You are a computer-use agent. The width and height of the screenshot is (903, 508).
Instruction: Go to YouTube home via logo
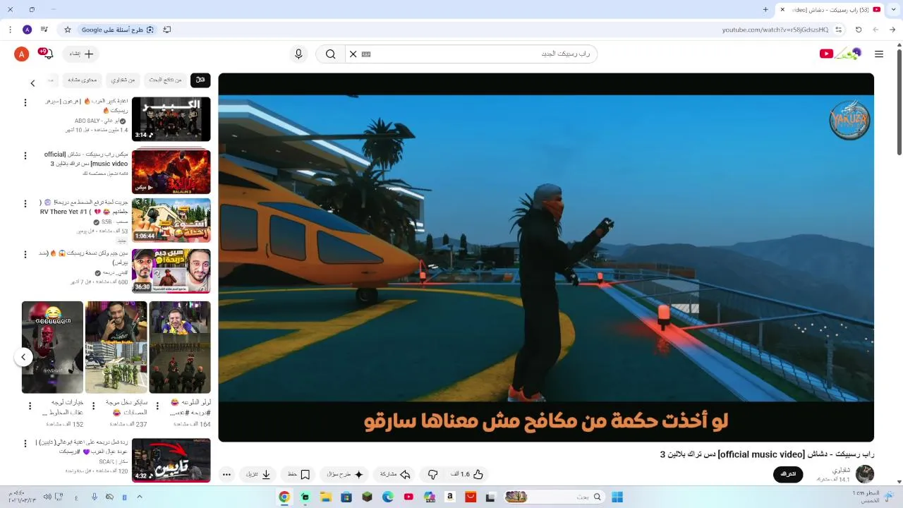click(x=840, y=54)
